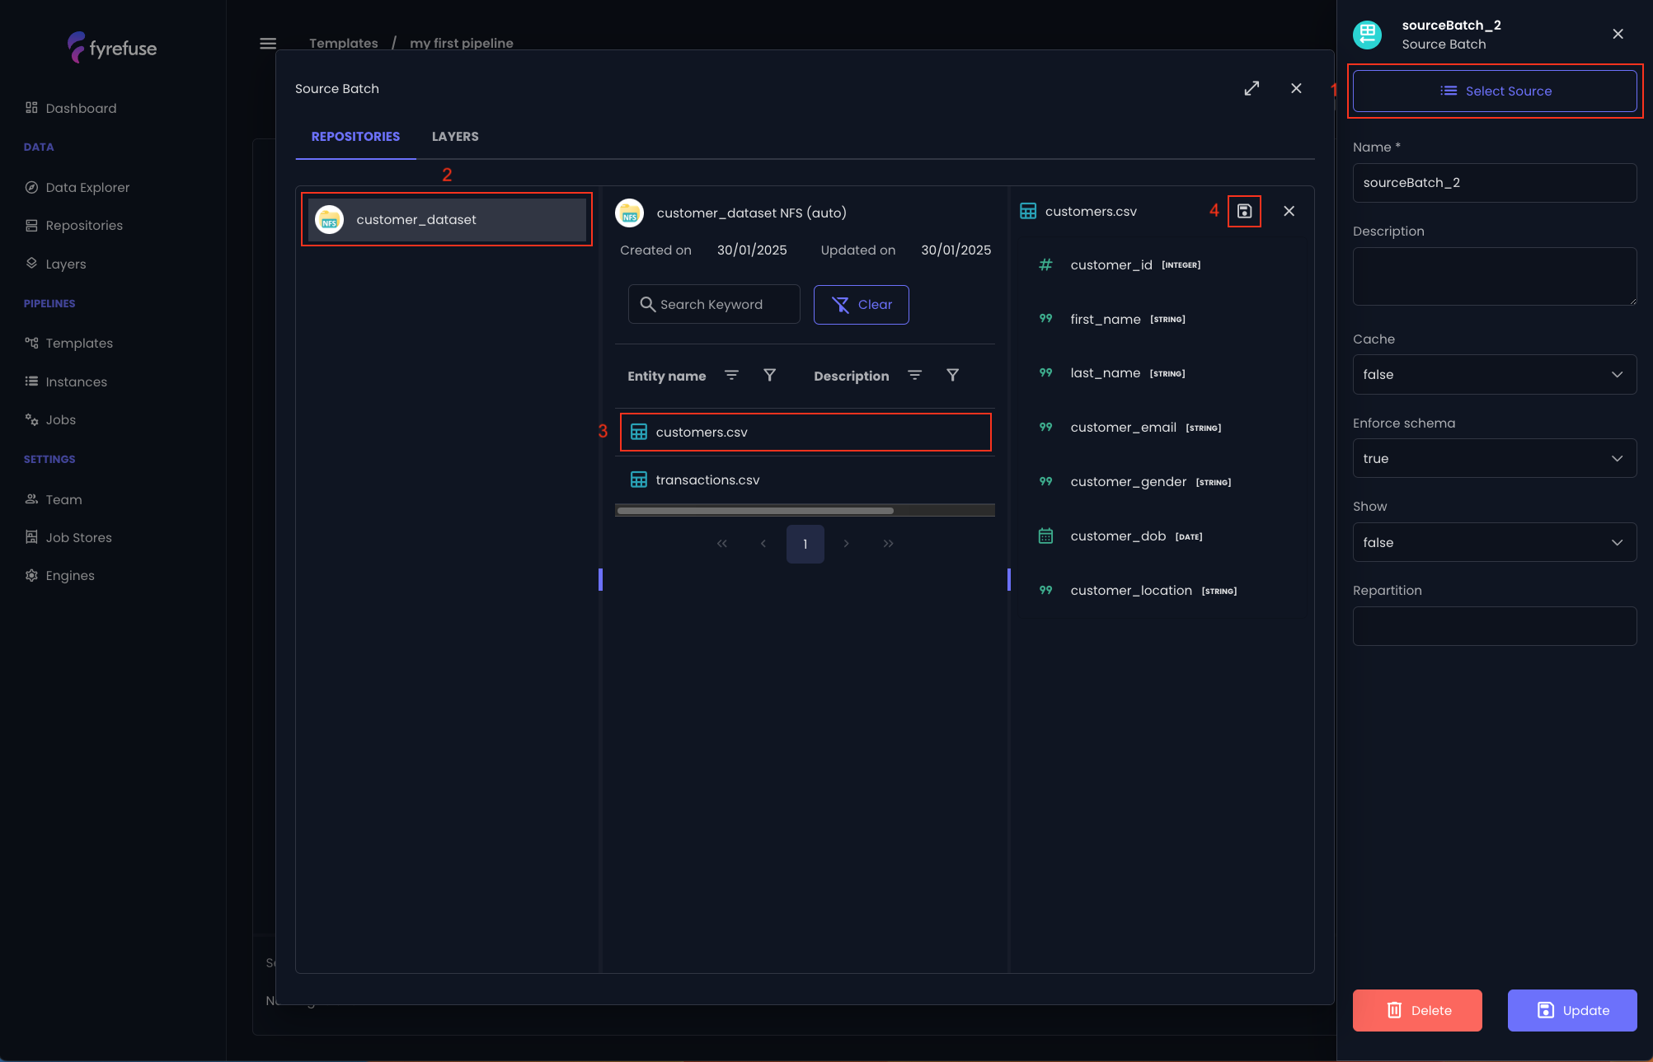Open Jobs from sidebar
The height and width of the screenshot is (1062, 1653).
tap(49, 419)
